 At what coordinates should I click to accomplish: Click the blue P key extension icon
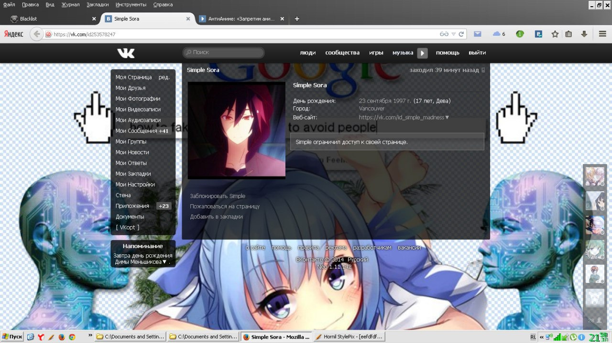click(538, 34)
